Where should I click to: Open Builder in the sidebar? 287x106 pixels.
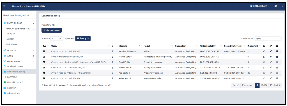point(10,39)
